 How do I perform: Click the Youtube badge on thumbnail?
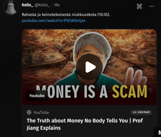point(37,96)
